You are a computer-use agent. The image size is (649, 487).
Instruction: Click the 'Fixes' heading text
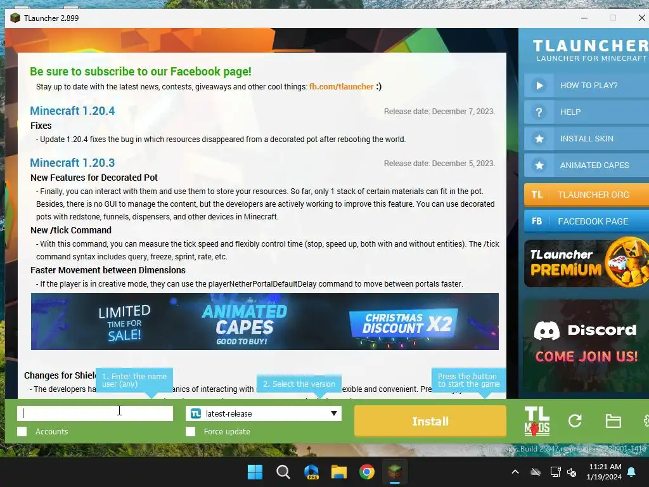point(41,126)
